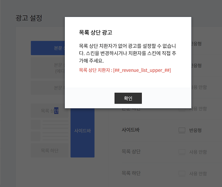Screen dimensions: 222x187
Task: Select the 목록 상단 block in layout preview
Action: pyautogui.click(x=49, y=111)
